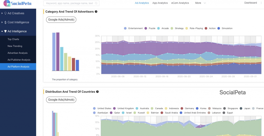Screen dimensions: 264x136
Task: Toggle Action legend series
Action: tap(210, 28)
